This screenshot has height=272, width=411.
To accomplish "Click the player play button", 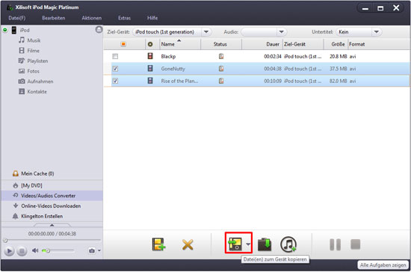I will point(9,251).
